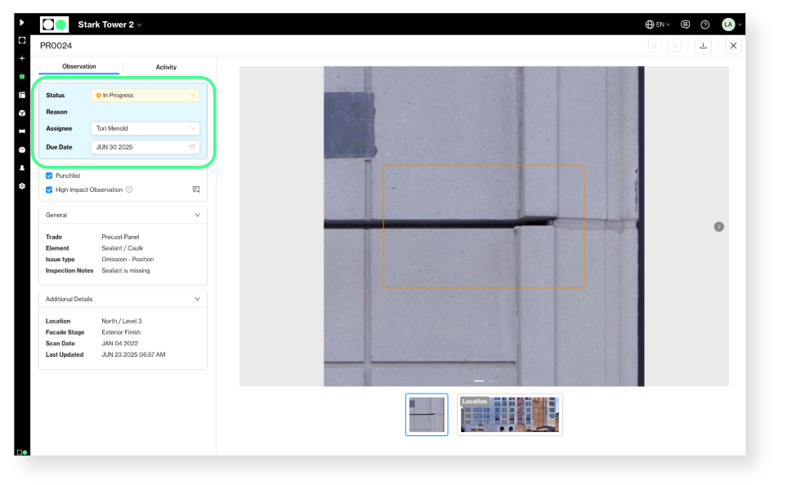This screenshot has height=485, width=787.
Task: Click the 'Exterior Finish' facade stage value
Action: coord(121,332)
